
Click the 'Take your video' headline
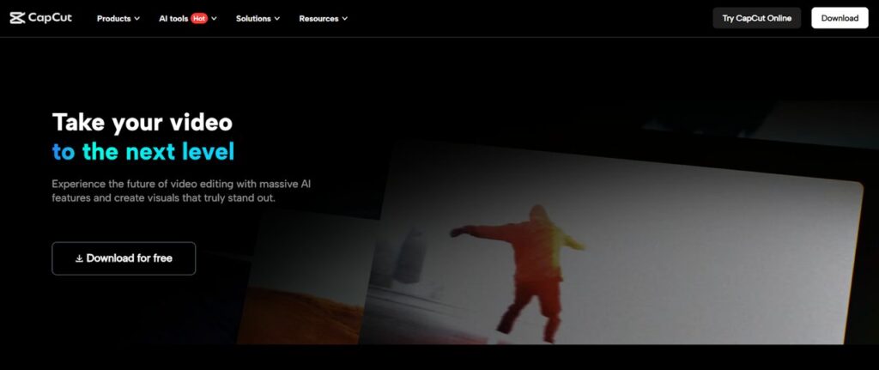[142, 122]
